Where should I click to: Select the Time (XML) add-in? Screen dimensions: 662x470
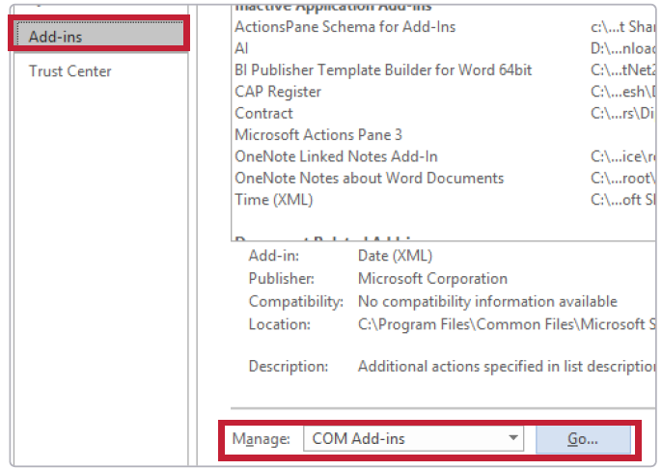274,200
